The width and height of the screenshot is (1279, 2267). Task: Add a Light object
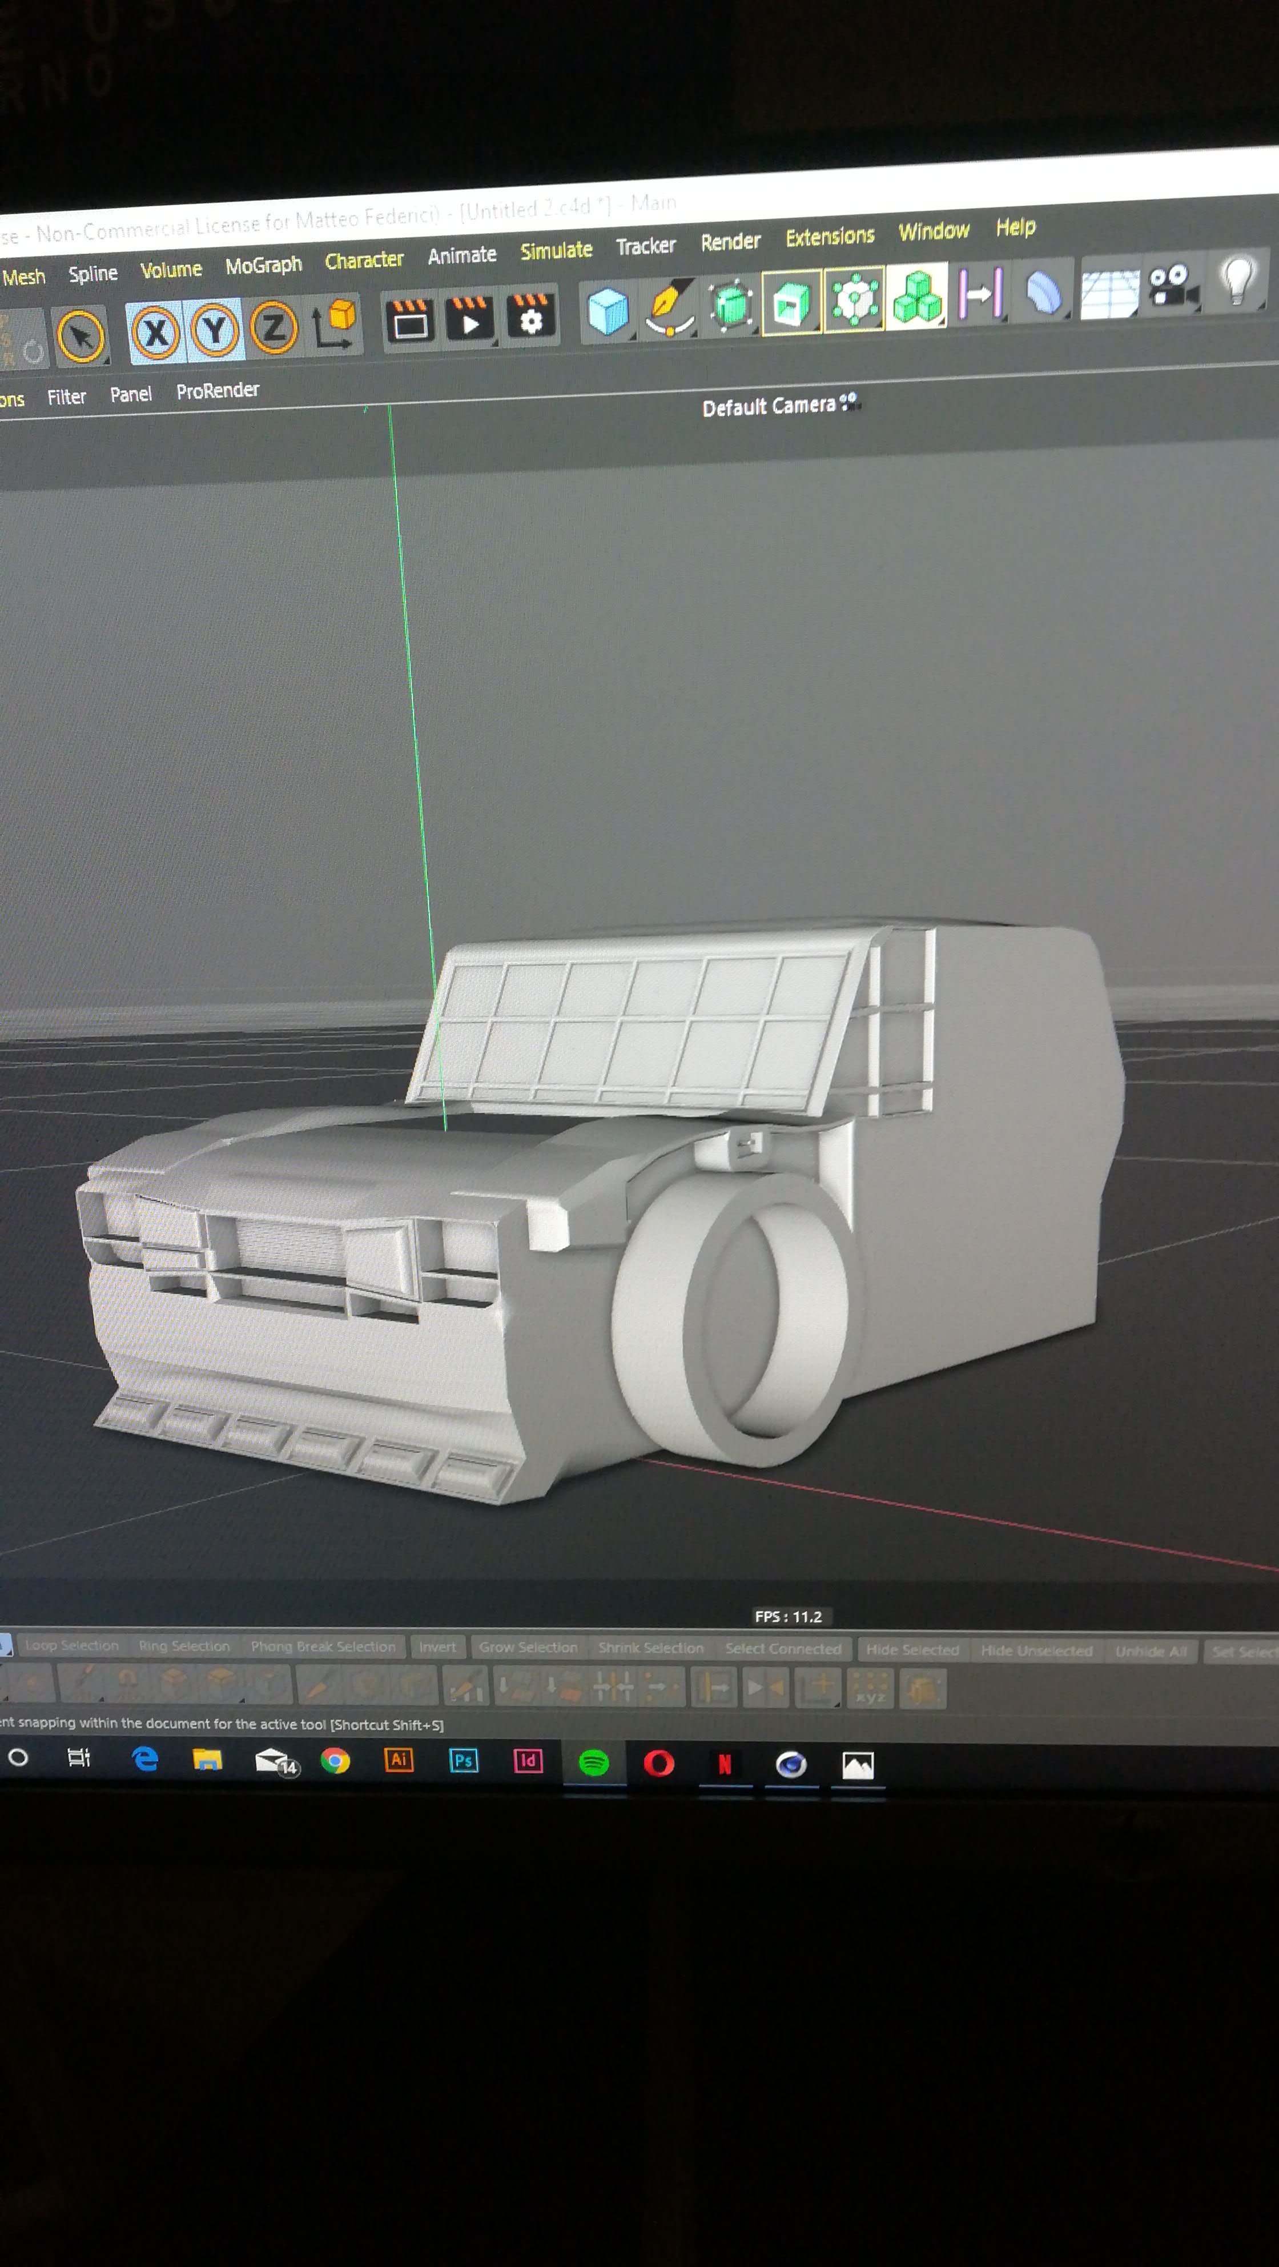tap(1238, 280)
